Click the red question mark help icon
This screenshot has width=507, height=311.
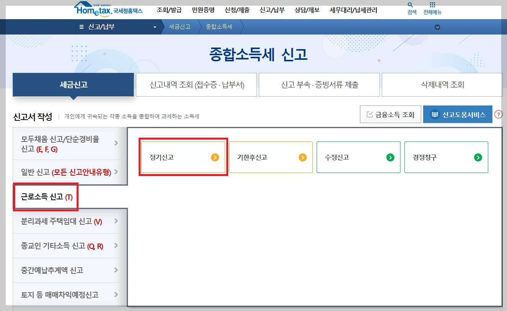click(x=499, y=114)
